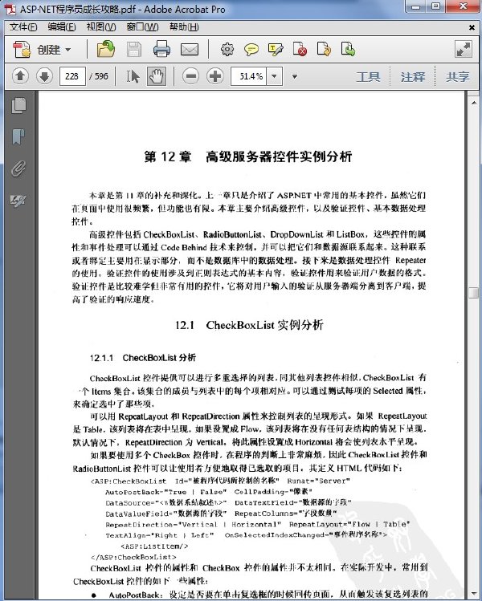This screenshot has height=601, width=482.
Task: Open the 编辑(E) menu
Action: click(x=62, y=26)
